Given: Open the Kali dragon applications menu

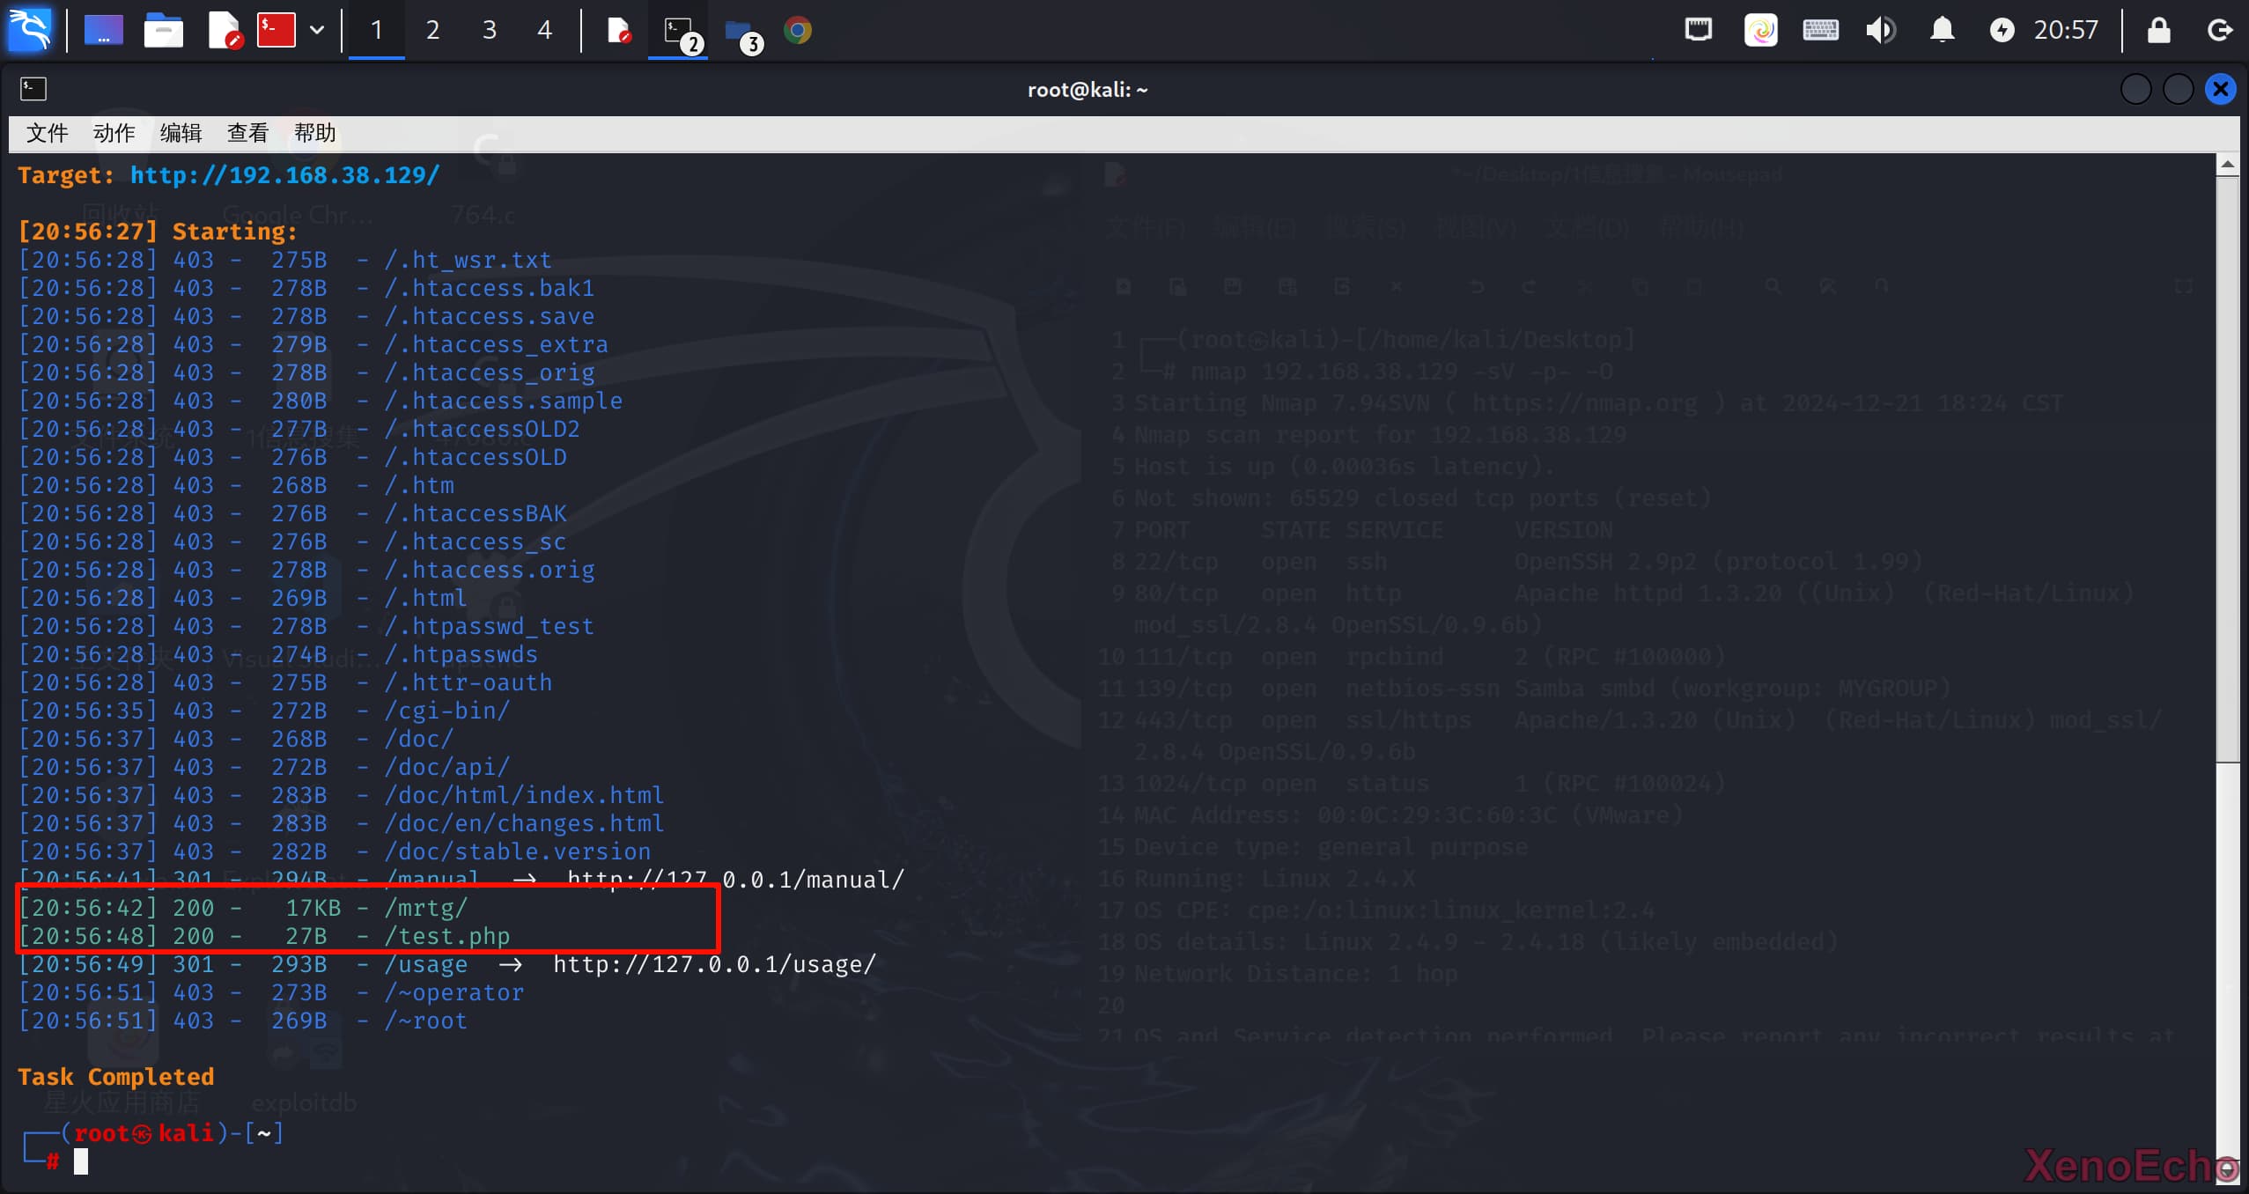Looking at the screenshot, I should [x=30, y=30].
